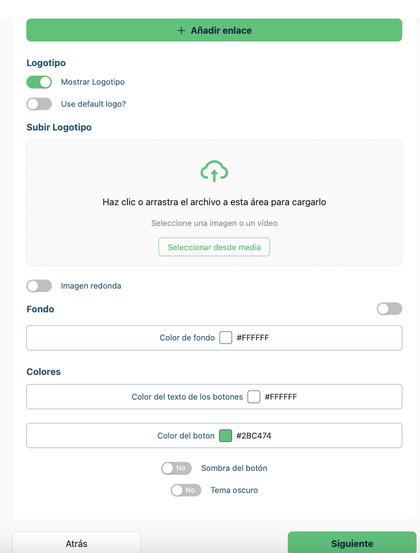Click the Mostrar Logotipo label
The width and height of the screenshot is (420, 553).
(93, 82)
